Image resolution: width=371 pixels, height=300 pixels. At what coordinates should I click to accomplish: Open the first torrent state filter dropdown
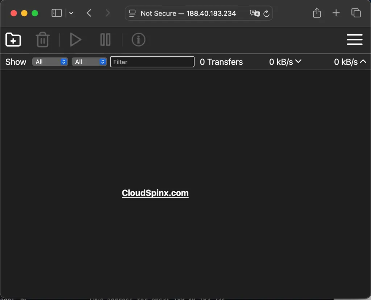coord(50,62)
